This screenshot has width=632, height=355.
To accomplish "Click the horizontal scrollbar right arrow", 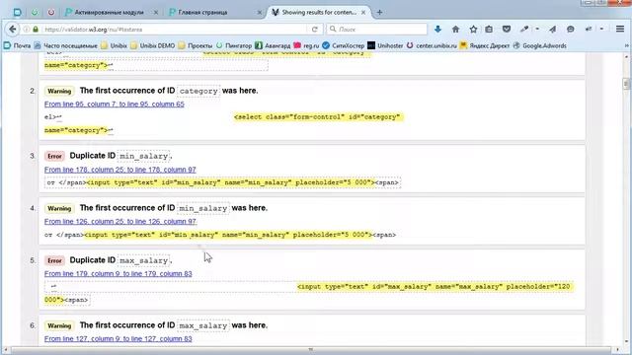I will point(617,349).
